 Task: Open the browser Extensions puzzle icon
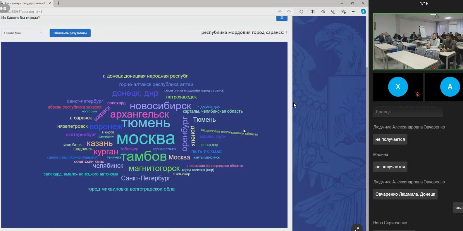[x=301, y=12]
